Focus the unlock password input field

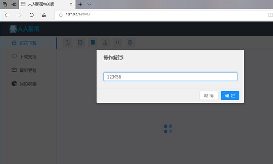click(x=170, y=77)
